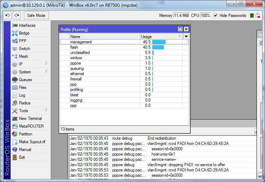Select the Partition menu label
The width and height of the screenshot is (265, 182).
(25, 134)
